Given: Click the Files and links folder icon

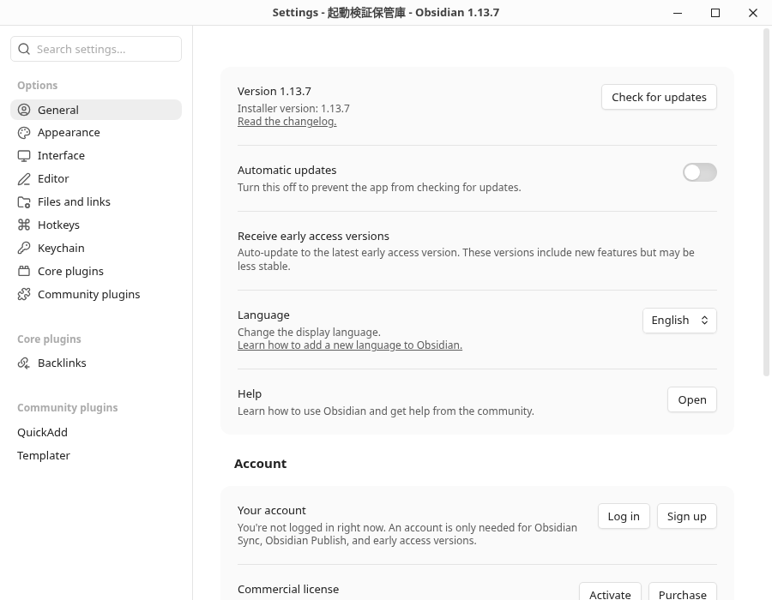Looking at the screenshot, I should (x=24, y=202).
